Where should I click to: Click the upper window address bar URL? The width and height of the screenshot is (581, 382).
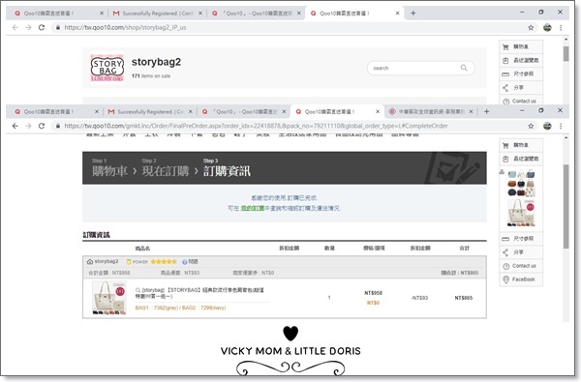125,27
